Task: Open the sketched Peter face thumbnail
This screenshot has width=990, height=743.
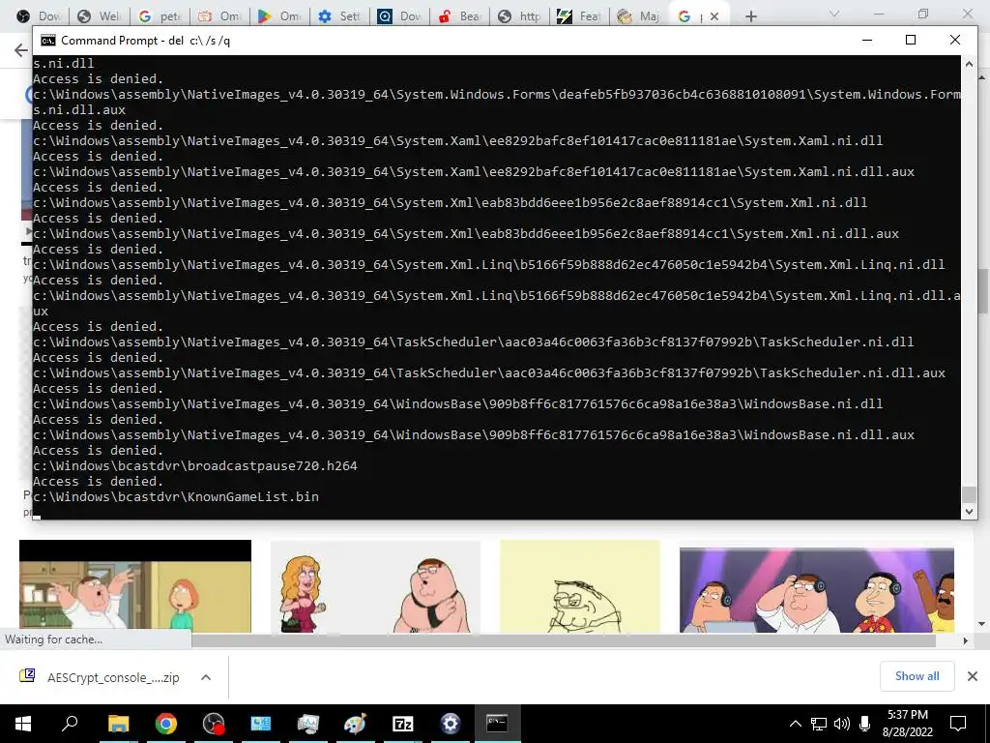Action: click(x=580, y=586)
